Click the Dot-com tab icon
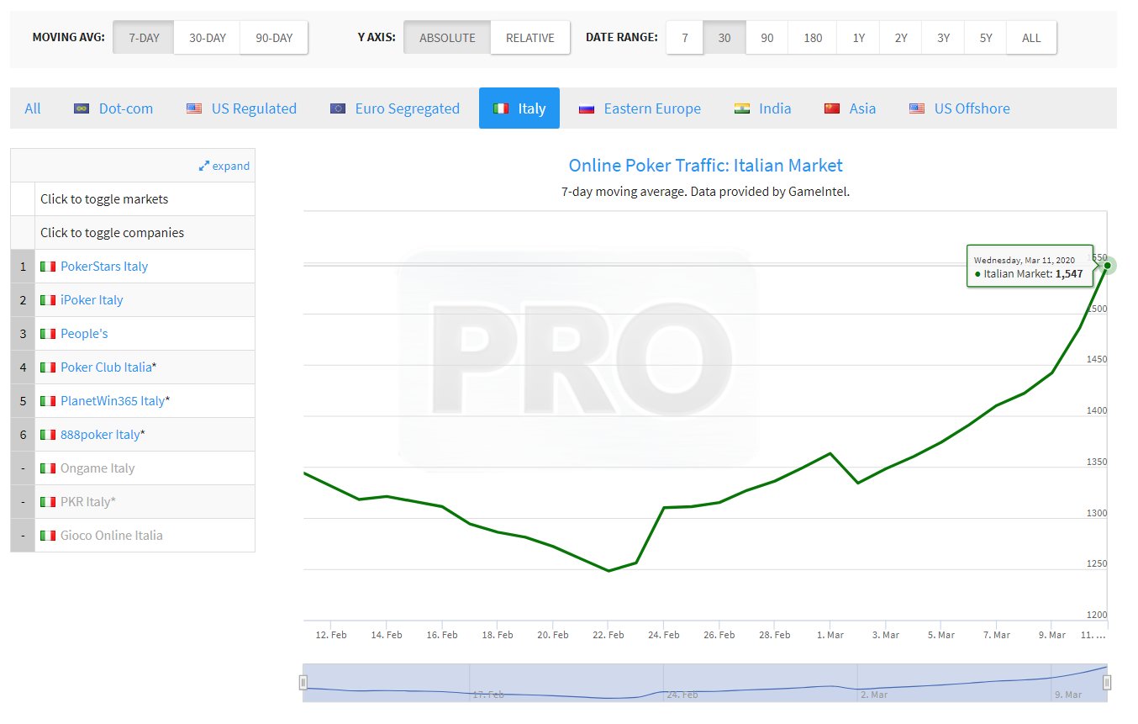The image size is (1138, 724). (x=82, y=108)
